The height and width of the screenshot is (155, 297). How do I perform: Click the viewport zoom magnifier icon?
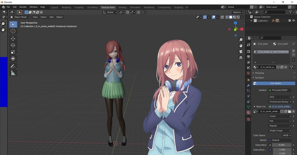tap(241, 40)
